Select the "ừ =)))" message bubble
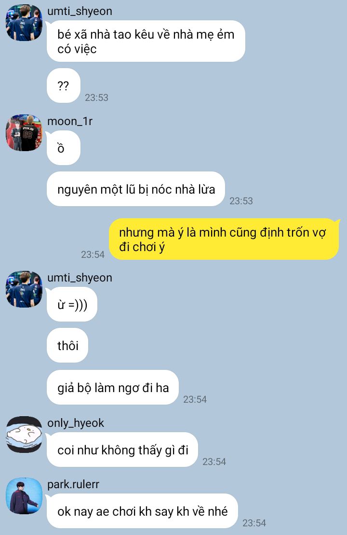347x535 pixels. [x=72, y=304]
